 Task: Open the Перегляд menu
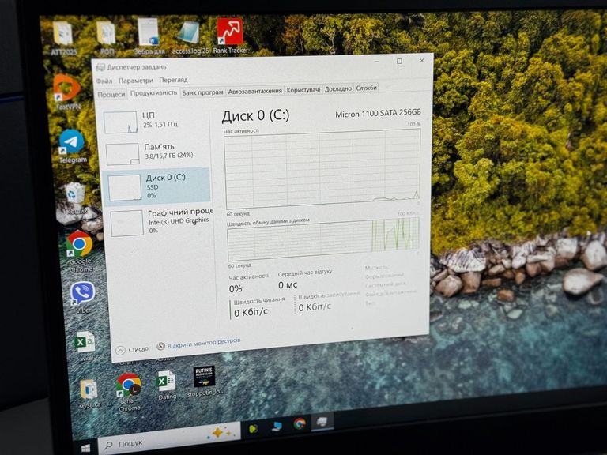coord(173,80)
